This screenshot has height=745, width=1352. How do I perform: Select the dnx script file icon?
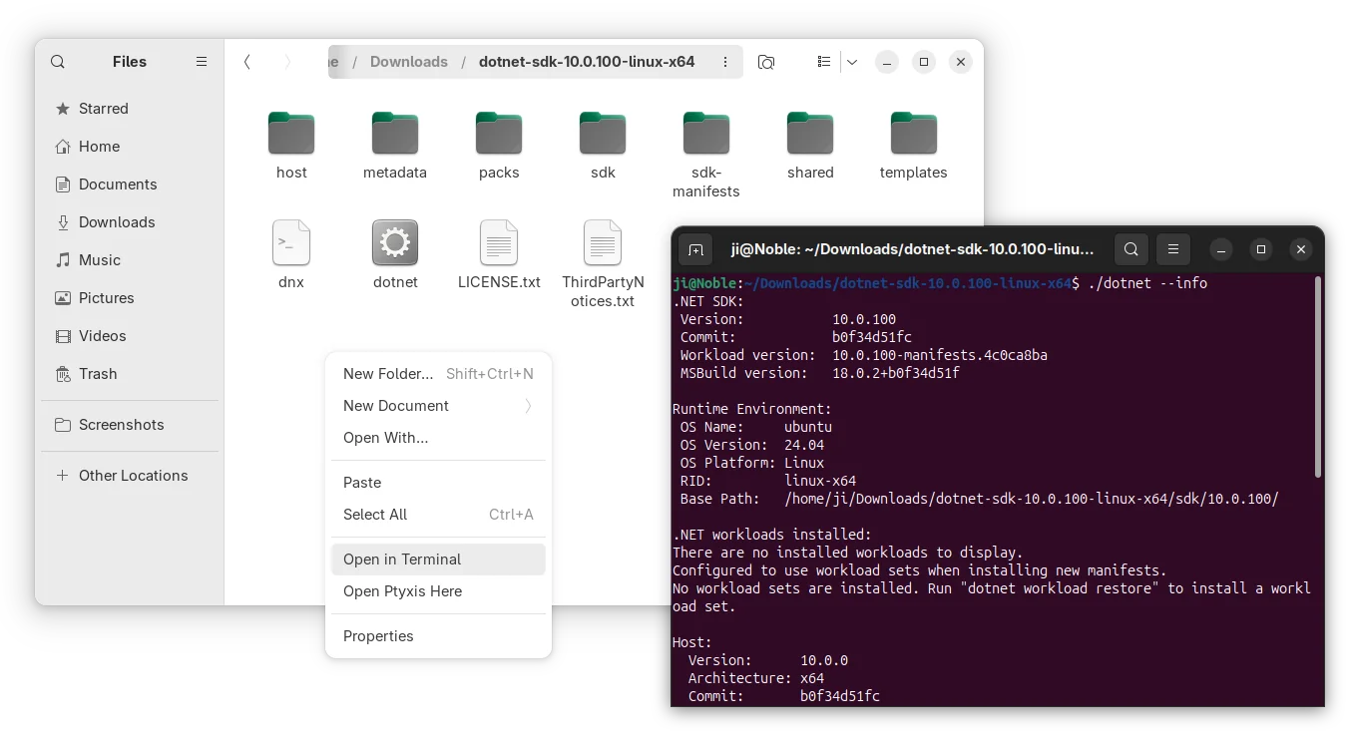click(x=291, y=243)
